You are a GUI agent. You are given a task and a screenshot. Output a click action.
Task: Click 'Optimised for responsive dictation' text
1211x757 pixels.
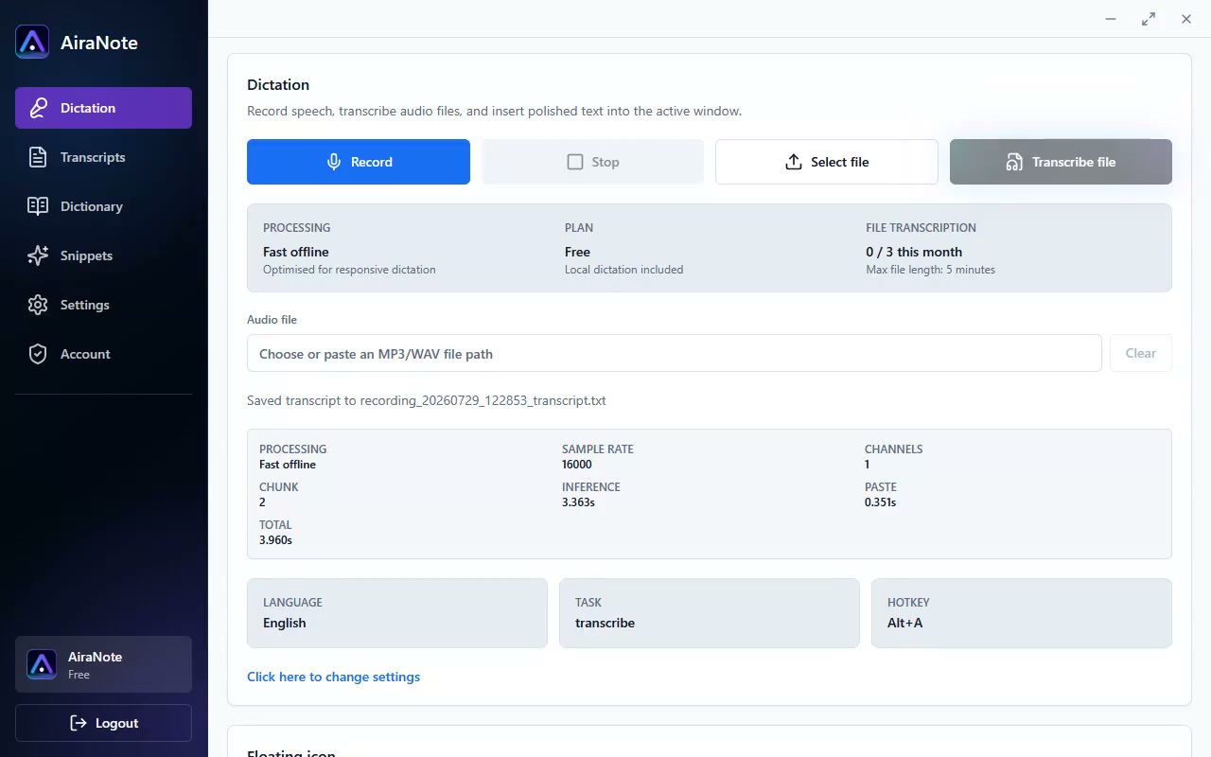[x=349, y=270]
